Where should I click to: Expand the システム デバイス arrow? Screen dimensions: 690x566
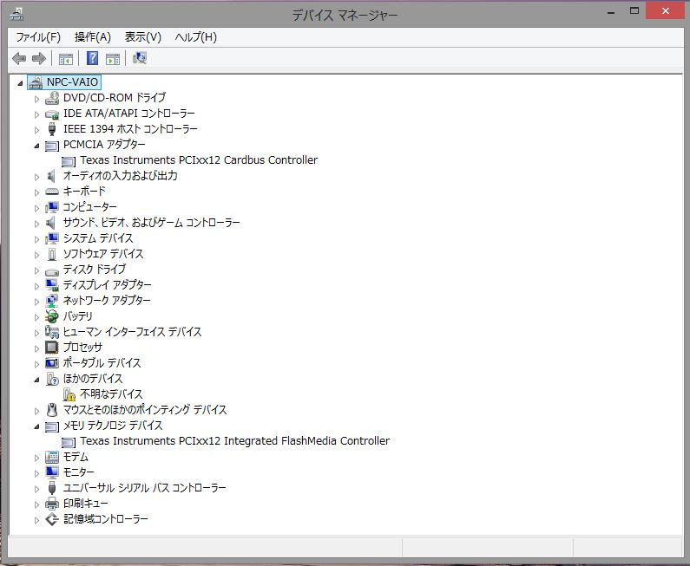tap(37, 239)
